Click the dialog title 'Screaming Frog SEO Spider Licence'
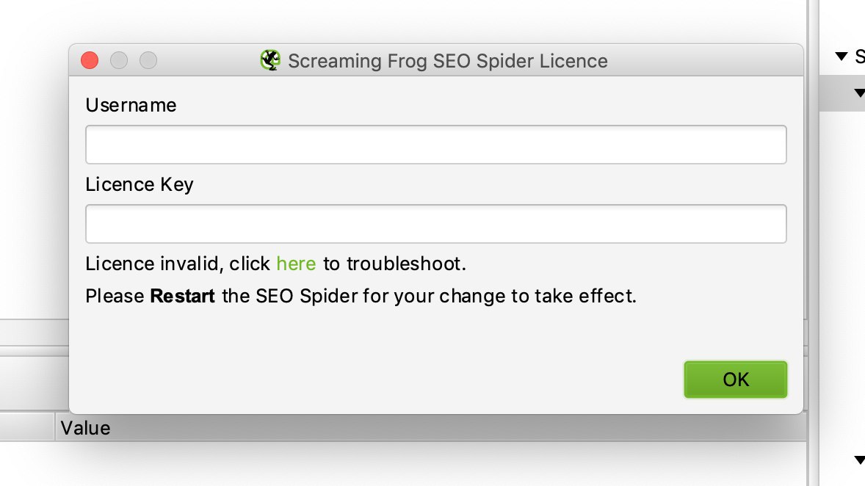This screenshot has height=486, width=865. tap(447, 61)
